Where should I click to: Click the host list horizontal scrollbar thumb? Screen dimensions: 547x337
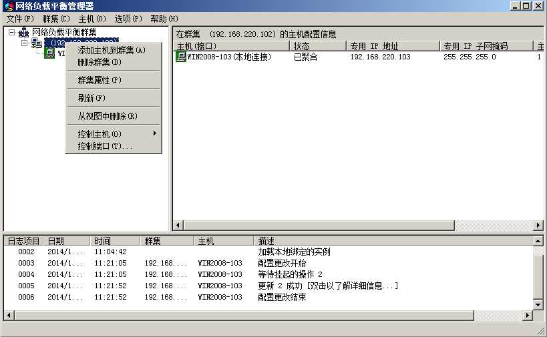click(x=319, y=226)
